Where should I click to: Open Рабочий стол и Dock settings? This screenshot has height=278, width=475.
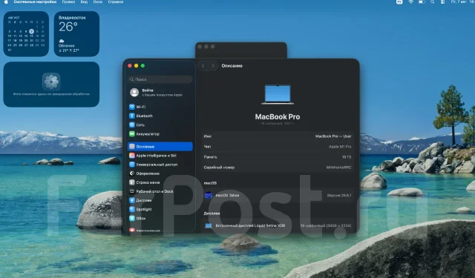160,191
